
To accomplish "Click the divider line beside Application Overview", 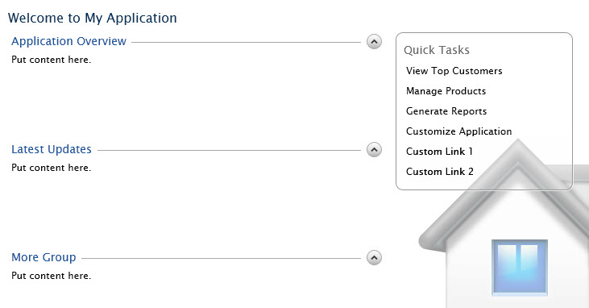I will (x=246, y=42).
